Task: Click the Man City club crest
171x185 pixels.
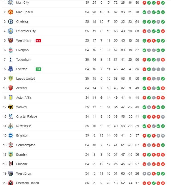Action: click(10, 3)
